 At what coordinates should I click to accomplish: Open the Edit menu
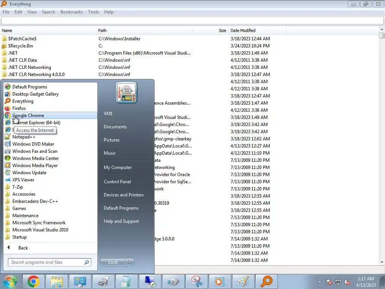point(18,12)
